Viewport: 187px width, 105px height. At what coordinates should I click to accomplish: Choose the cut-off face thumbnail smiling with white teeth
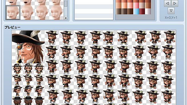[x=42, y=2]
